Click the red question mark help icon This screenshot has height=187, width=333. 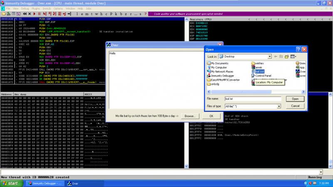(145, 14)
